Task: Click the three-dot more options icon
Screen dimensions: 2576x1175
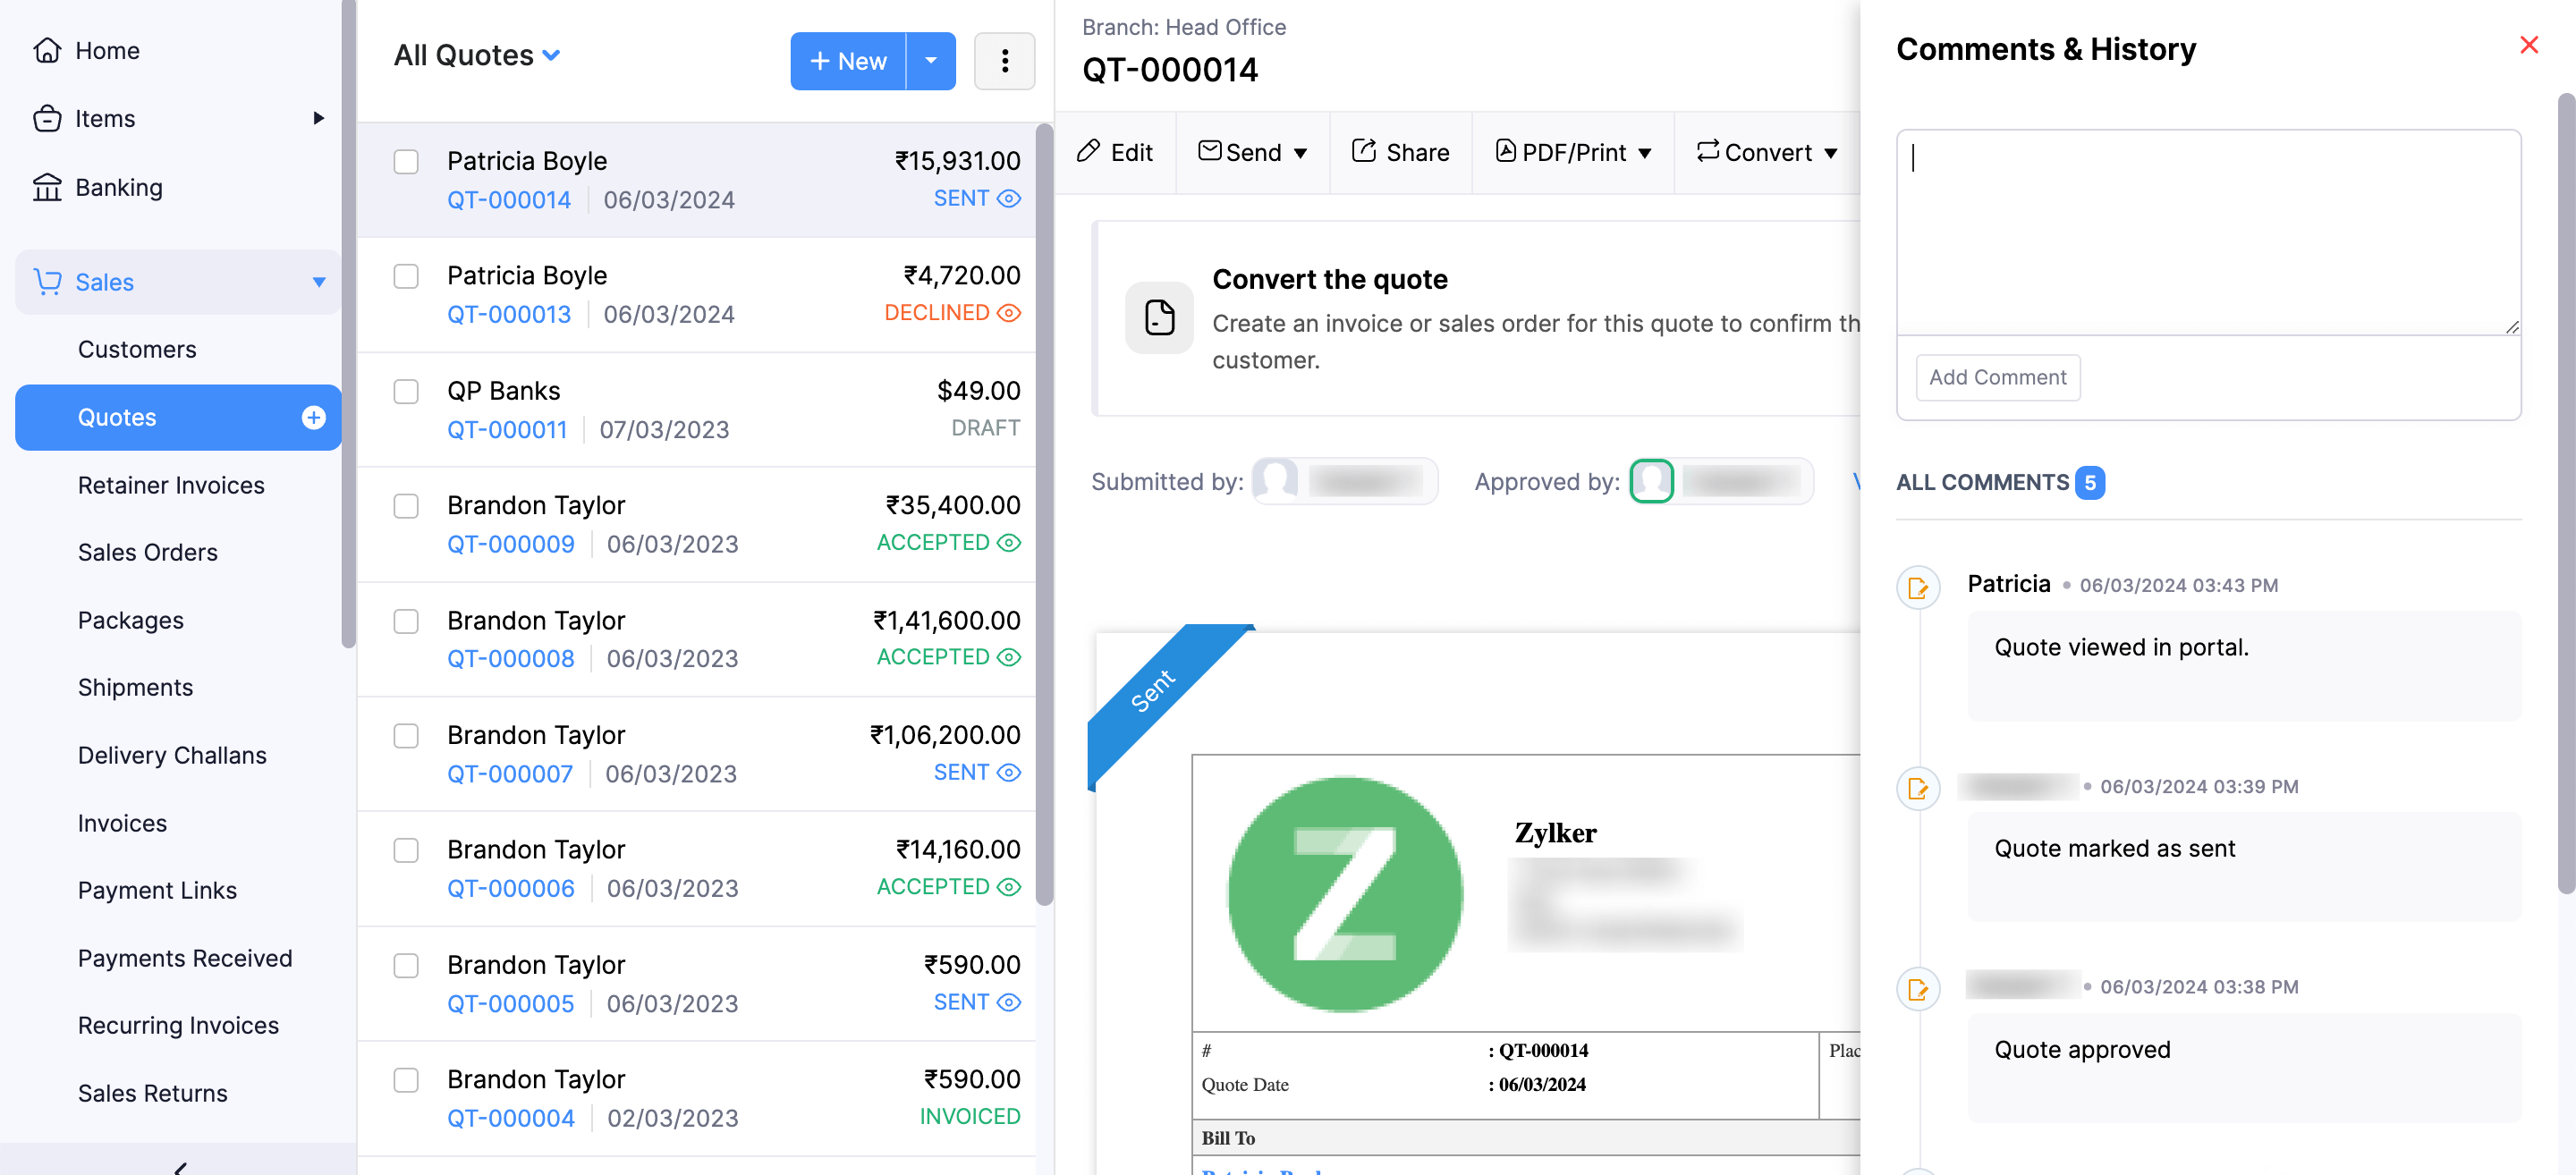Action: click(1004, 61)
